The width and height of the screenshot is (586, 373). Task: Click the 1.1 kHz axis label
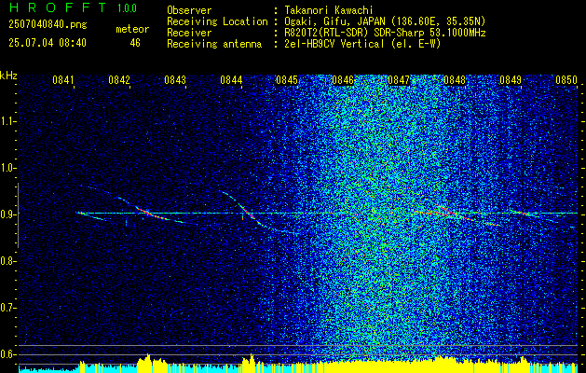pyautogui.click(x=7, y=121)
